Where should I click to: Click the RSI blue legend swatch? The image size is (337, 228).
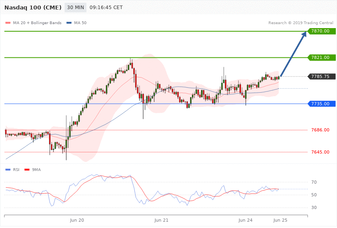8,170
